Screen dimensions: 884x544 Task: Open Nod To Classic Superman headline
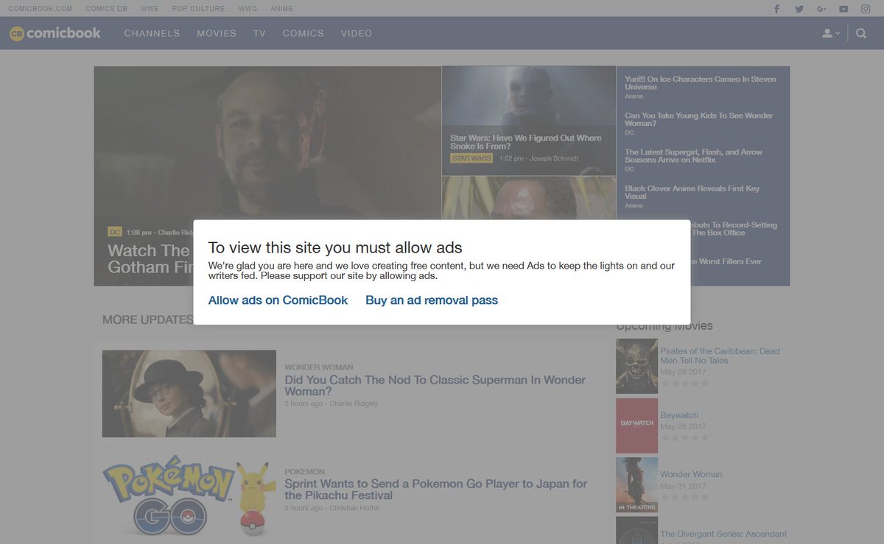(435, 386)
